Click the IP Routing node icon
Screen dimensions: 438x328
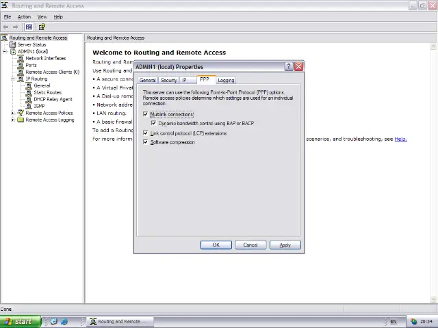tap(21, 79)
